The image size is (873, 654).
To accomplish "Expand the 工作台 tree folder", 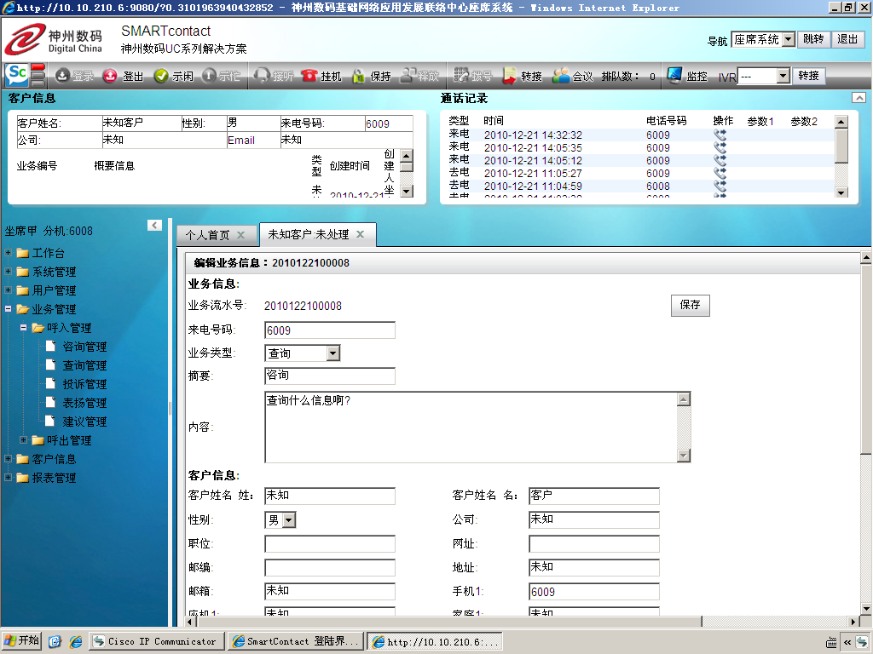I will [x=9, y=252].
